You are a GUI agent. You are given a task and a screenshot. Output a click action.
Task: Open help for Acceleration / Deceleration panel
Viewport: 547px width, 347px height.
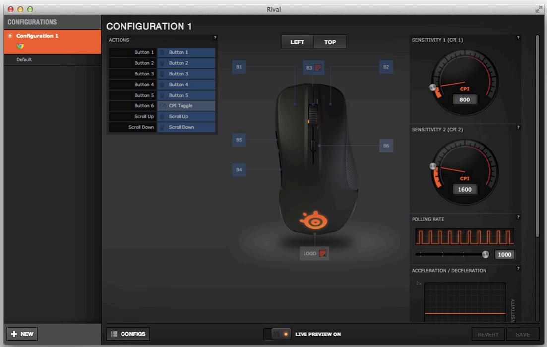click(x=518, y=269)
